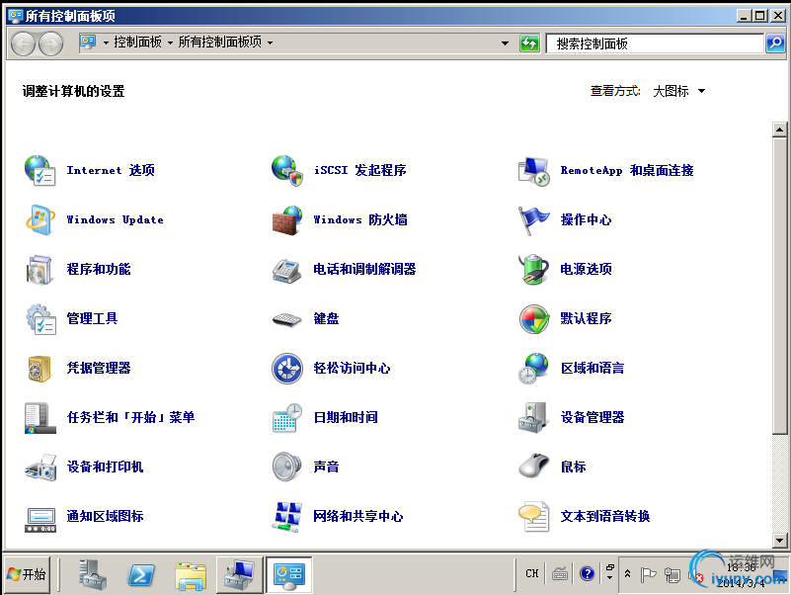Open the 大图标 view mode dropdown
Image resolution: width=791 pixels, height=595 pixels.
[679, 91]
